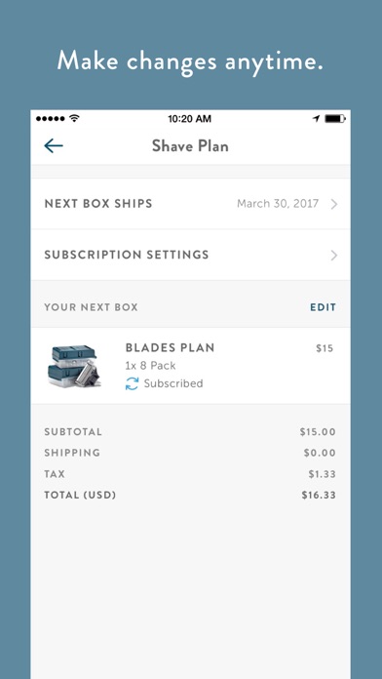Tap the back arrow icon
382x679 pixels.
pyautogui.click(x=54, y=146)
